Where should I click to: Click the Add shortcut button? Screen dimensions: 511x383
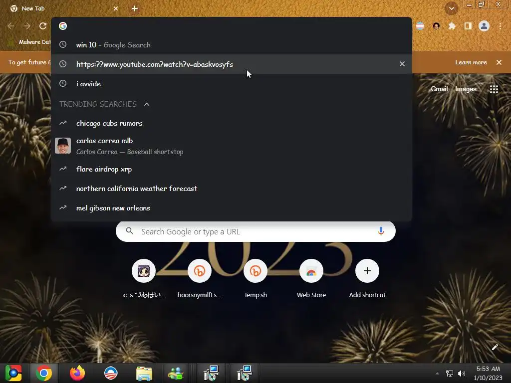(x=367, y=271)
